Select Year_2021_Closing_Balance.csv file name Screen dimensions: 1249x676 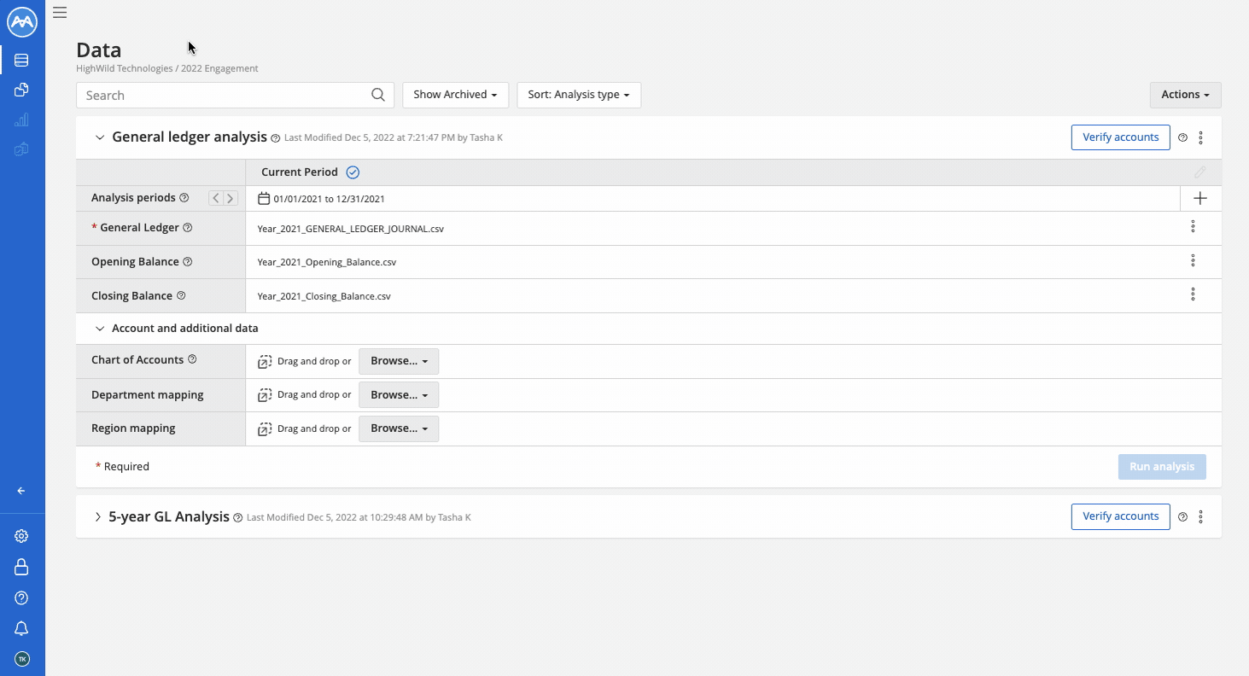pos(324,296)
